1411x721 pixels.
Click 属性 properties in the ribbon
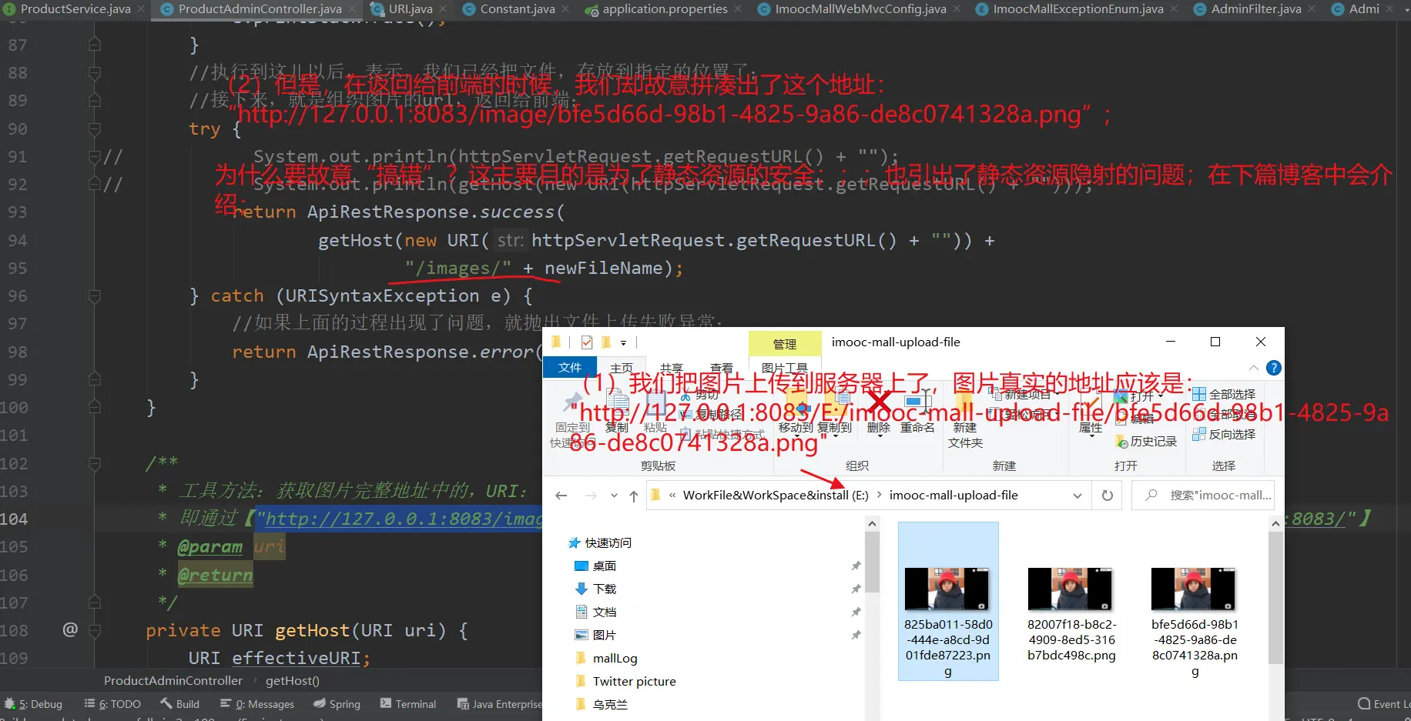point(1091,414)
